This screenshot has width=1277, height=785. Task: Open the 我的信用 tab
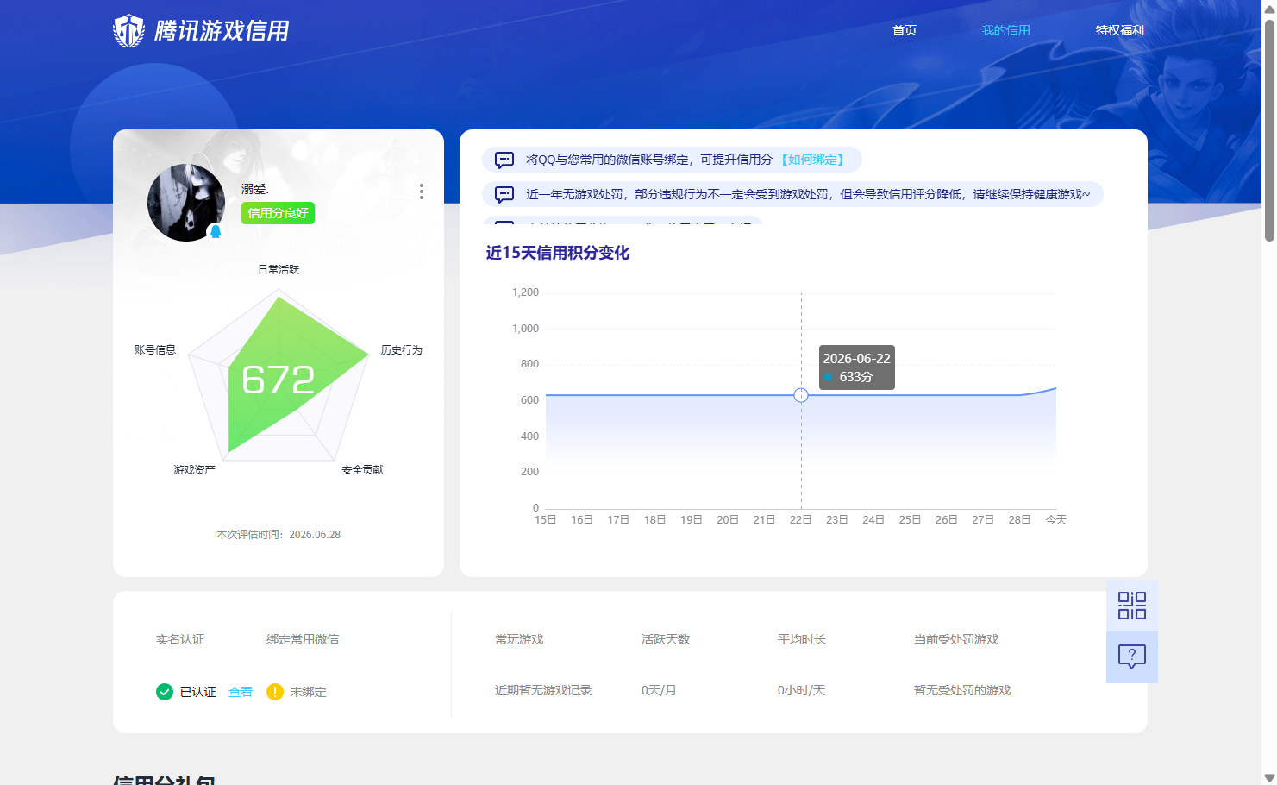pos(1005,30)
